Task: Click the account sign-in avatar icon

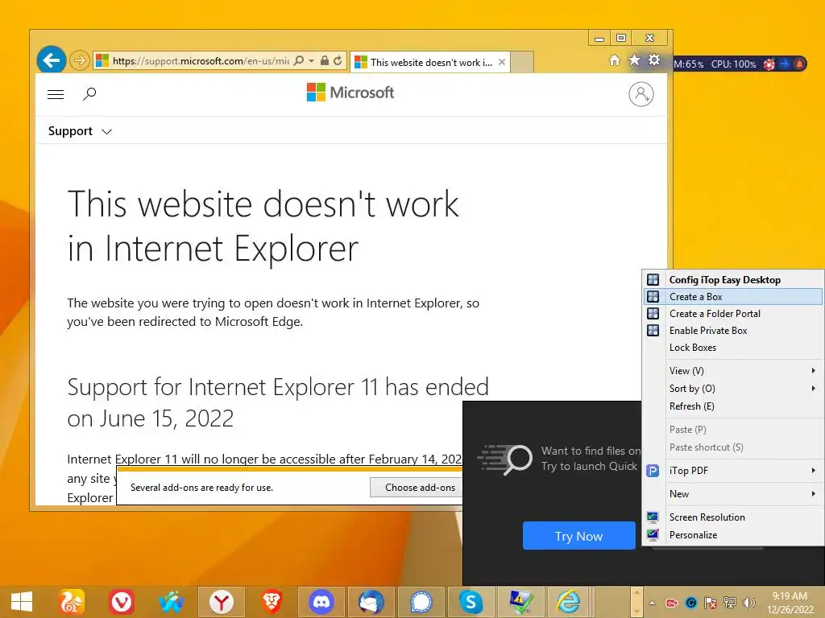Action: [641, 95]
